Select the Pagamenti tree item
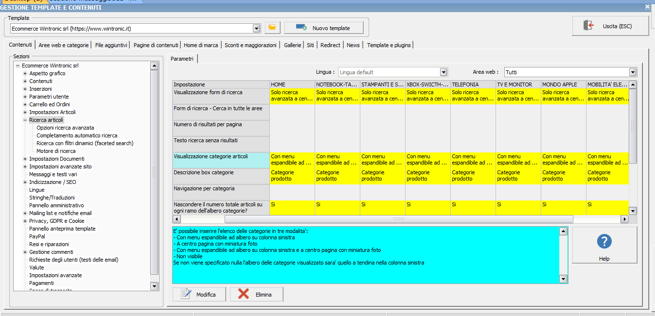This screenshot has width=655, height=316. point(41,283)
